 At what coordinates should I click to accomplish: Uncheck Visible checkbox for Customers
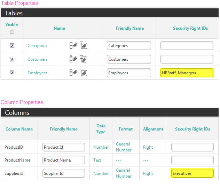pyautogui.click(x=12, y=59)
